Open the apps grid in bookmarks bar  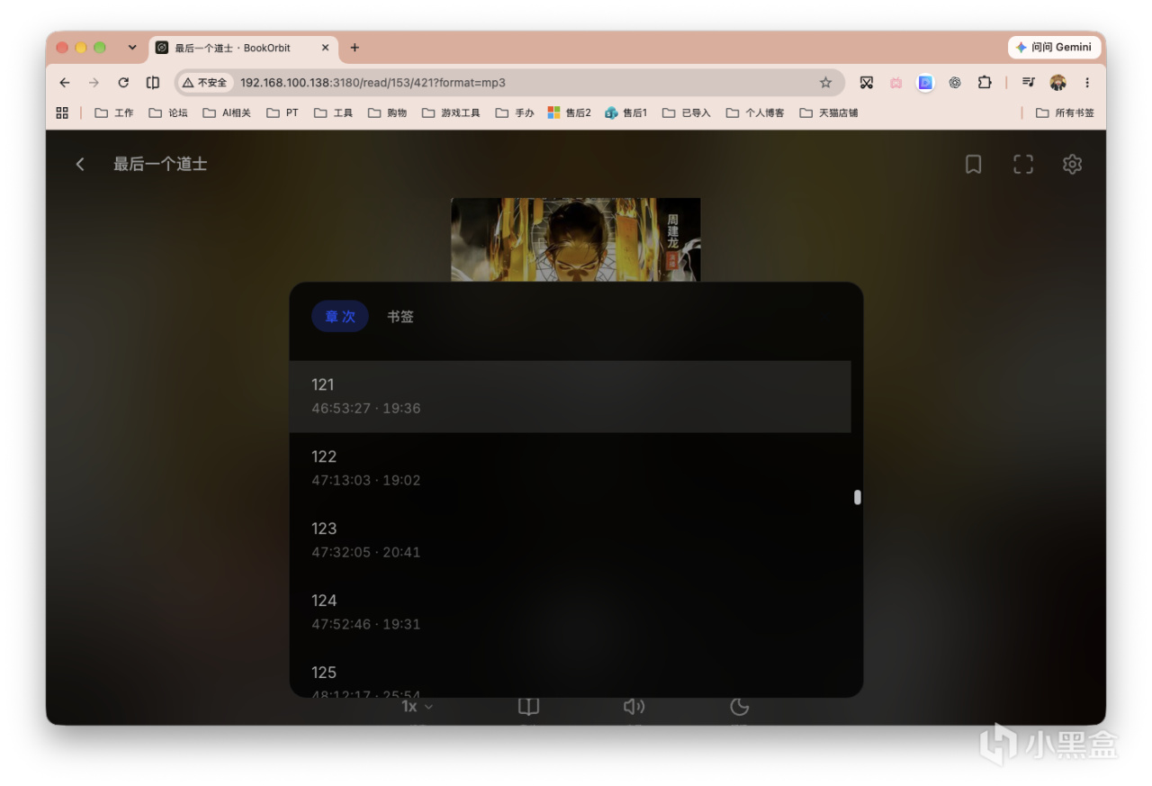(62, 113)
